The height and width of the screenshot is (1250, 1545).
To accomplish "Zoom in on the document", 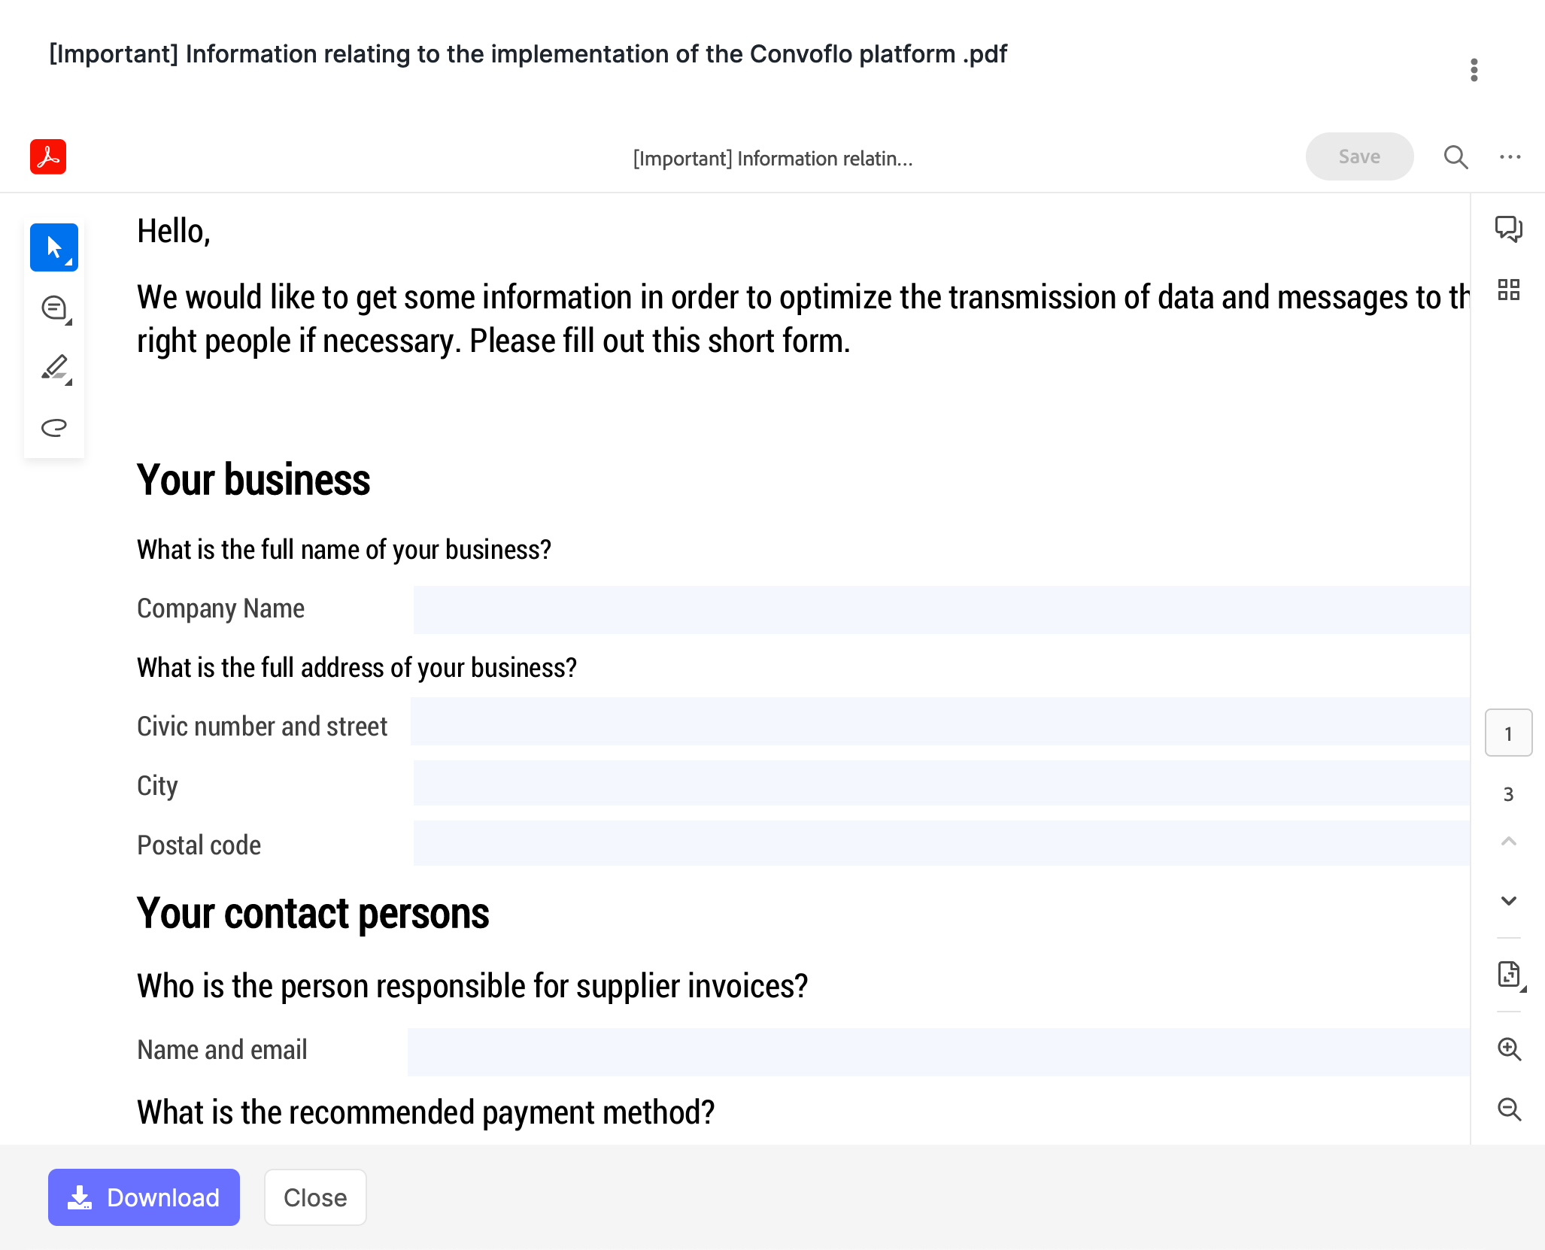I will tap(1508, 1048).
